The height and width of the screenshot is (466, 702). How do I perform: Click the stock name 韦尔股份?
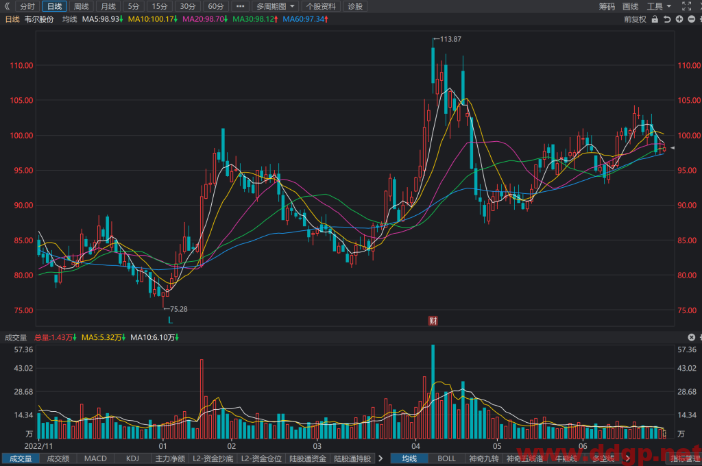[39, 19]
